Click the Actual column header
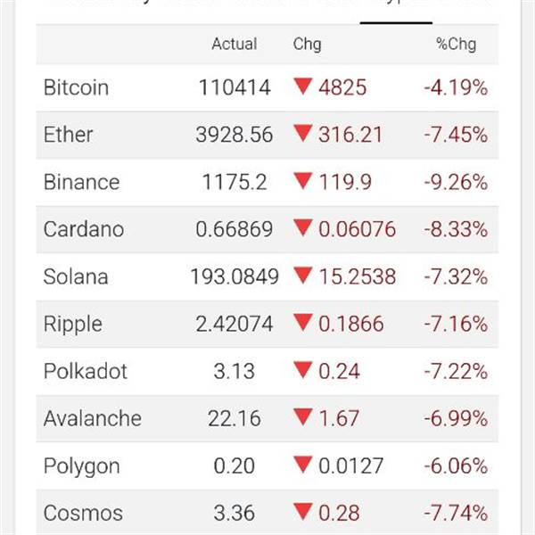The height and width of the screenshot is (535, 535). pyautogui.click(x=234, y=44)
